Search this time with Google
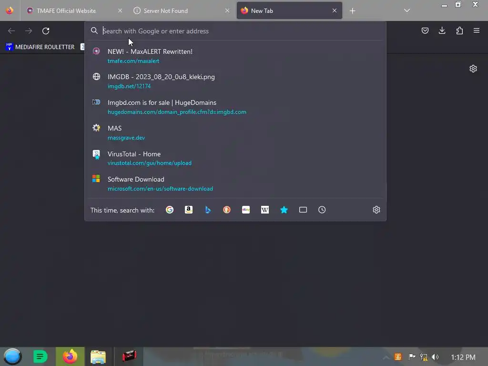 tap(170, 210)
